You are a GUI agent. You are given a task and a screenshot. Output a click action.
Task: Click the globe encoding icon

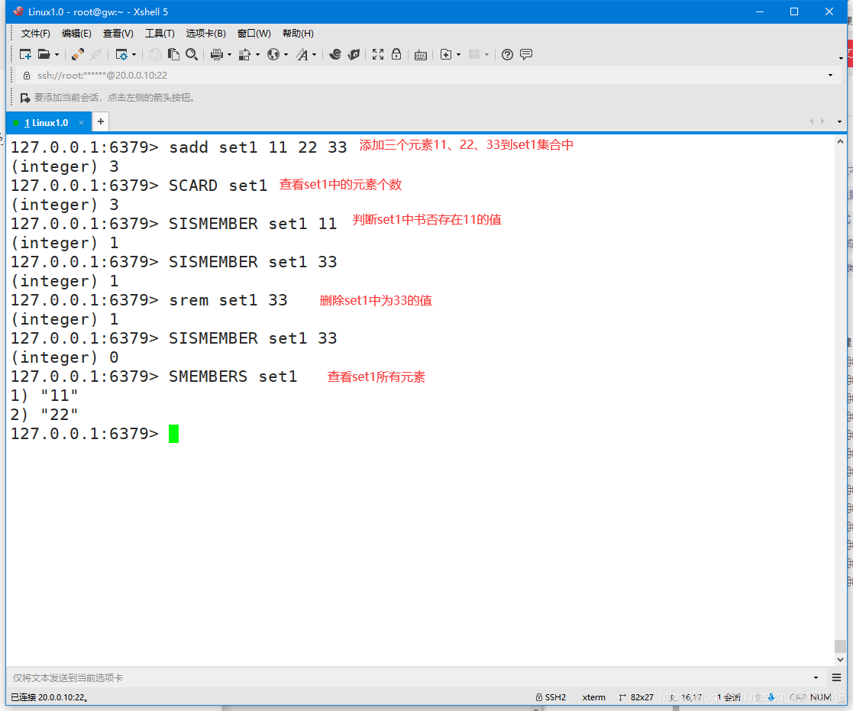[273, 54]
